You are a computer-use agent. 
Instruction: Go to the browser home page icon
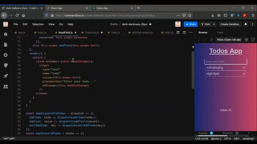coord(24,15)
